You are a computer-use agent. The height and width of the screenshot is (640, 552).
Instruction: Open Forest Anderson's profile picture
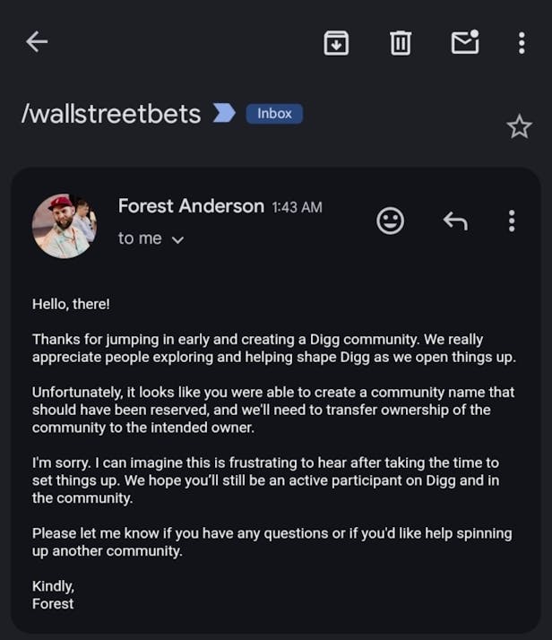pos(65,227)
